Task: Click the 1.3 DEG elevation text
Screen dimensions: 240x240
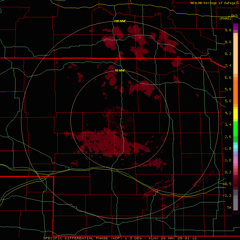Action: [134, 238]
